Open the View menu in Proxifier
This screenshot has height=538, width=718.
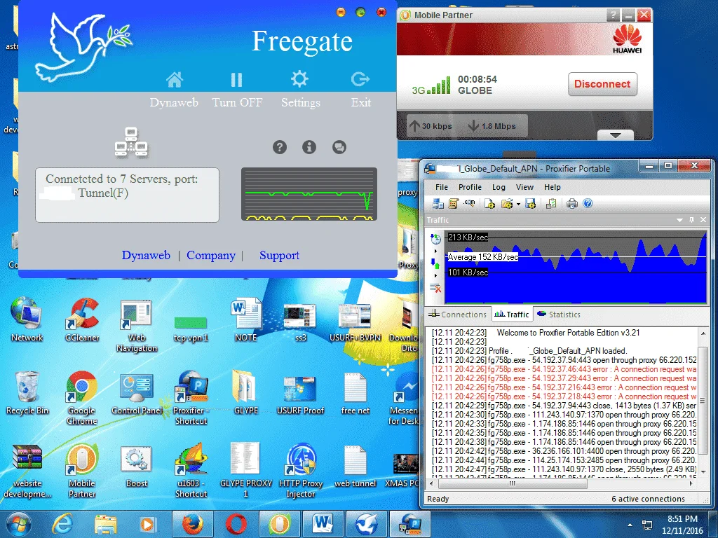(x=524, y=187)
